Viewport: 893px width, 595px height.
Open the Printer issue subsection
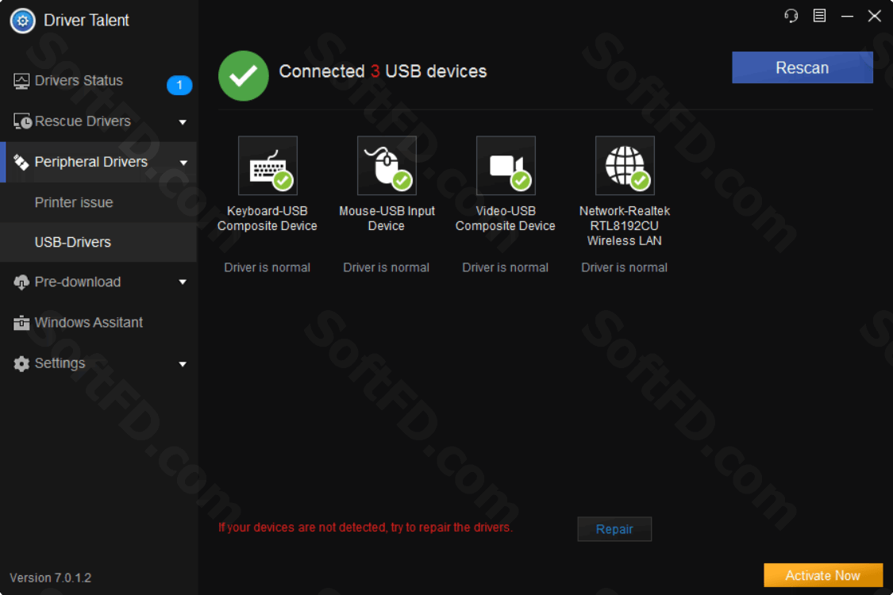98,203
